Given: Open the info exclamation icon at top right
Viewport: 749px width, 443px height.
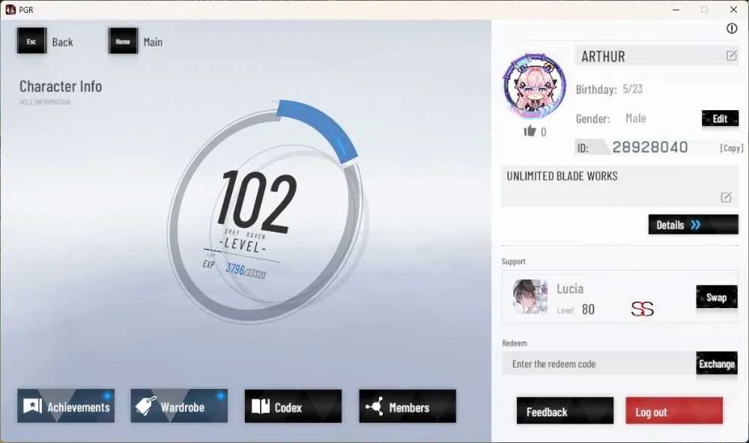Looking at the screenshot, I should tap(731, 28).
